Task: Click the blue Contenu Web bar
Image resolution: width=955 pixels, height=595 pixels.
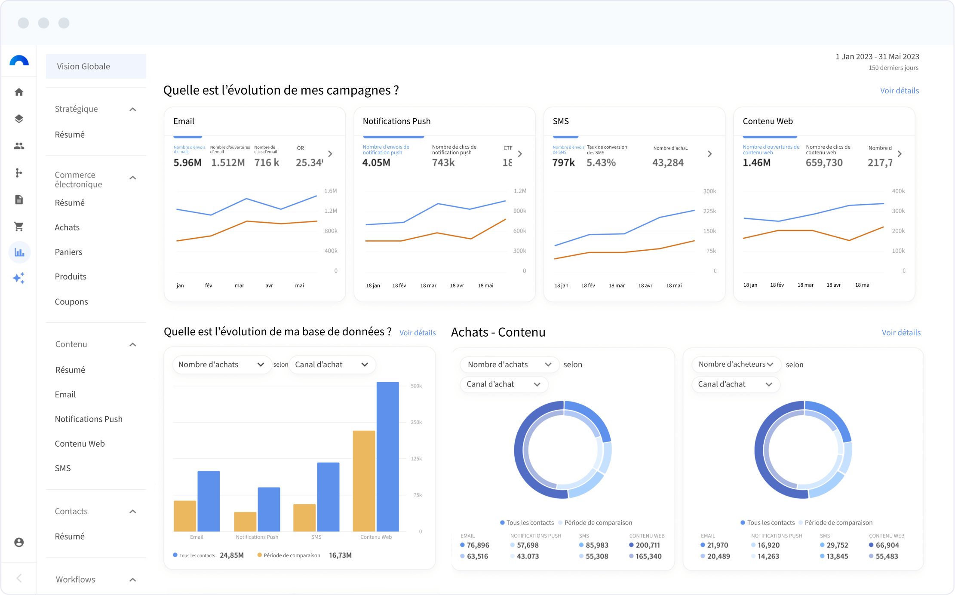Action: 387,456
